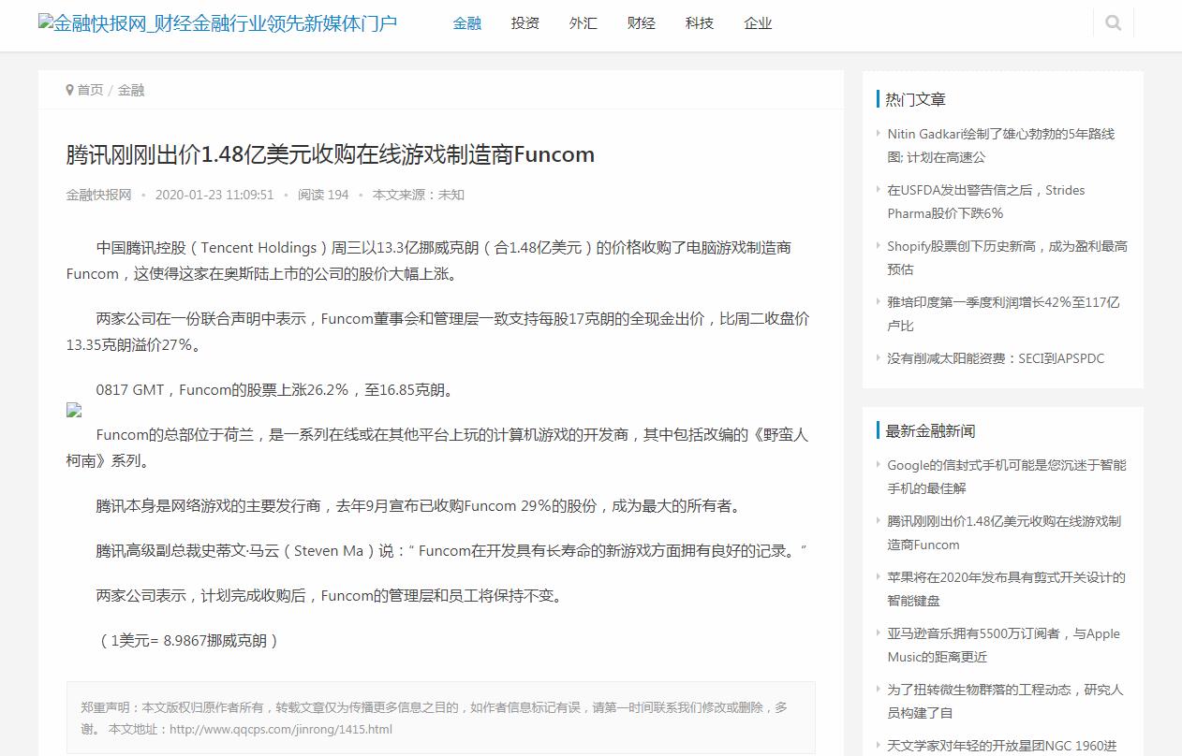Click the paragraph starting 0817 GMT
The width and height of the screenshot is (1182, 756).
[277, 389]
